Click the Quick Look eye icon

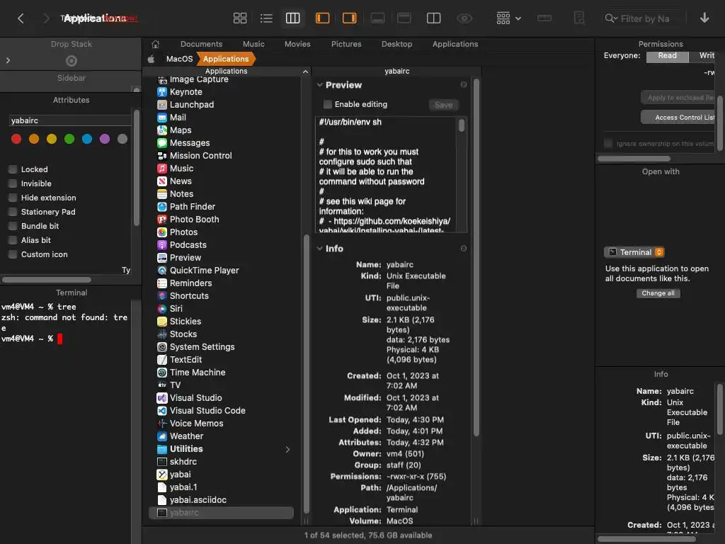pos(464,18)
